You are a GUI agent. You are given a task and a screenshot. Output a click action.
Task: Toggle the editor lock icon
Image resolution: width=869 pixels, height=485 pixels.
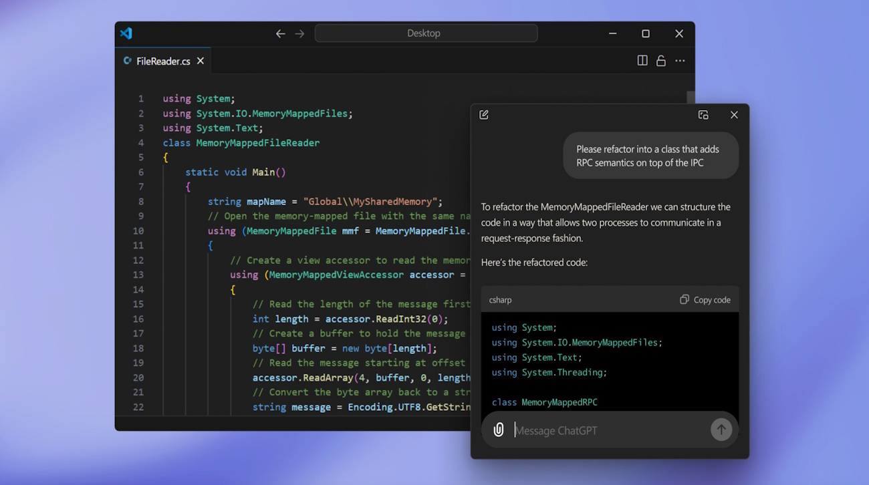point(661,61)
